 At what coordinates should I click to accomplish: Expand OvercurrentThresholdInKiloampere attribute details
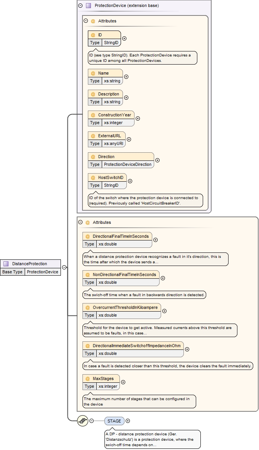pos(164,311)
